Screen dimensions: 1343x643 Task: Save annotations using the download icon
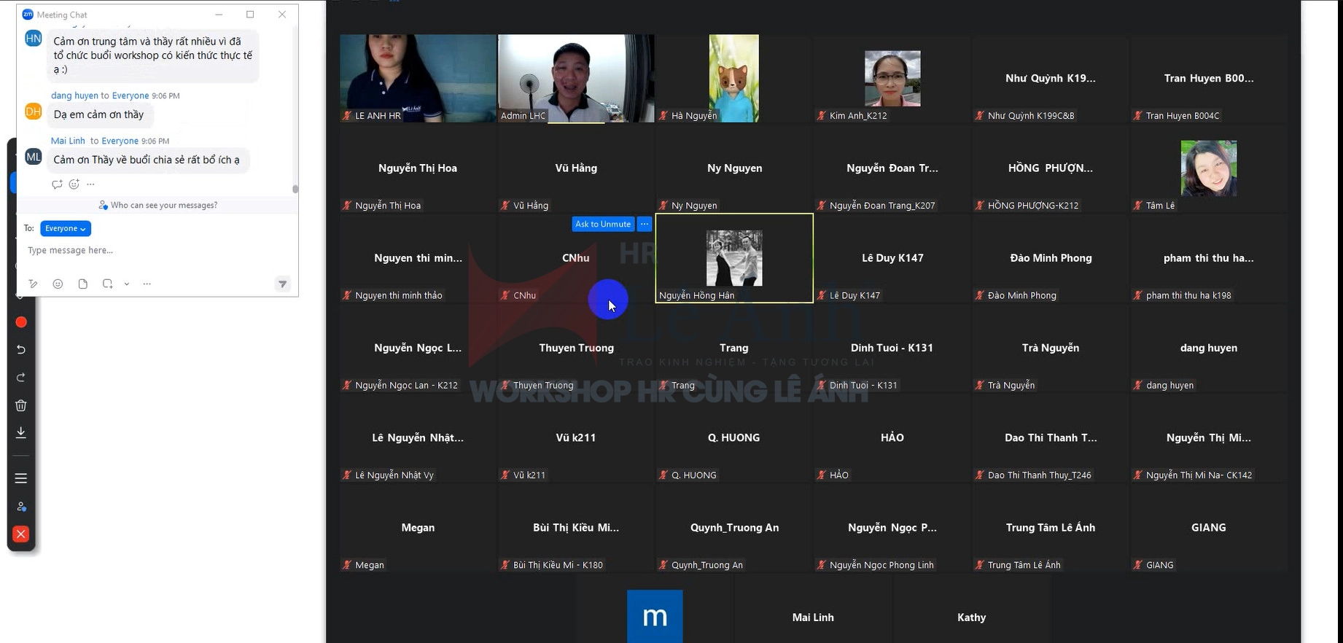point(21,432)
